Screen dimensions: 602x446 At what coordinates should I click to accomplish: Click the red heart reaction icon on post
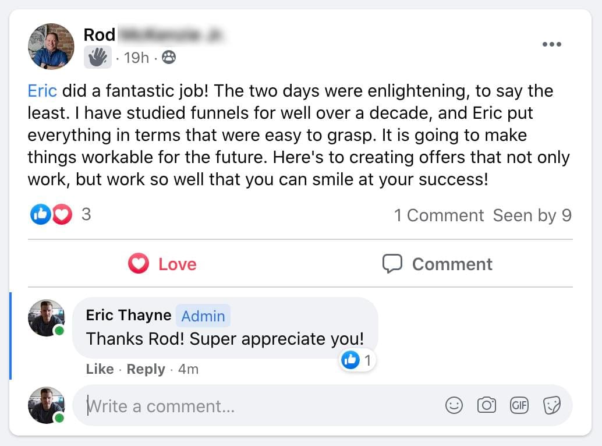click(62, 215)
